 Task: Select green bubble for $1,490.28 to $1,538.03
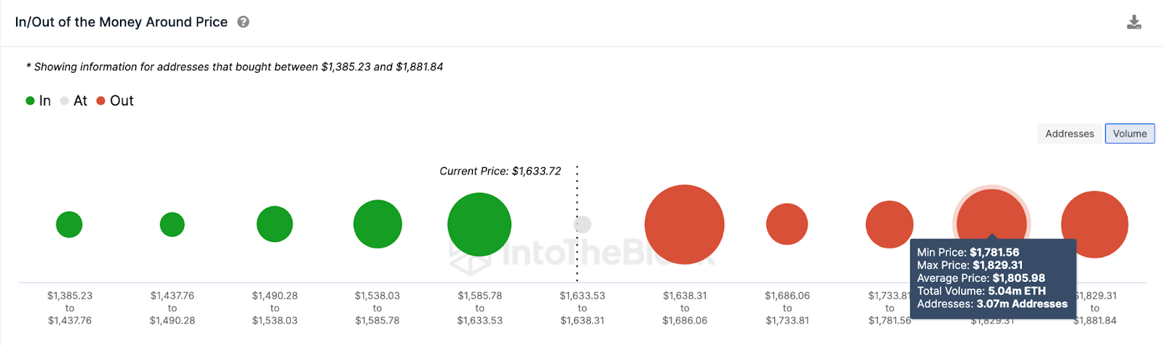275,224
